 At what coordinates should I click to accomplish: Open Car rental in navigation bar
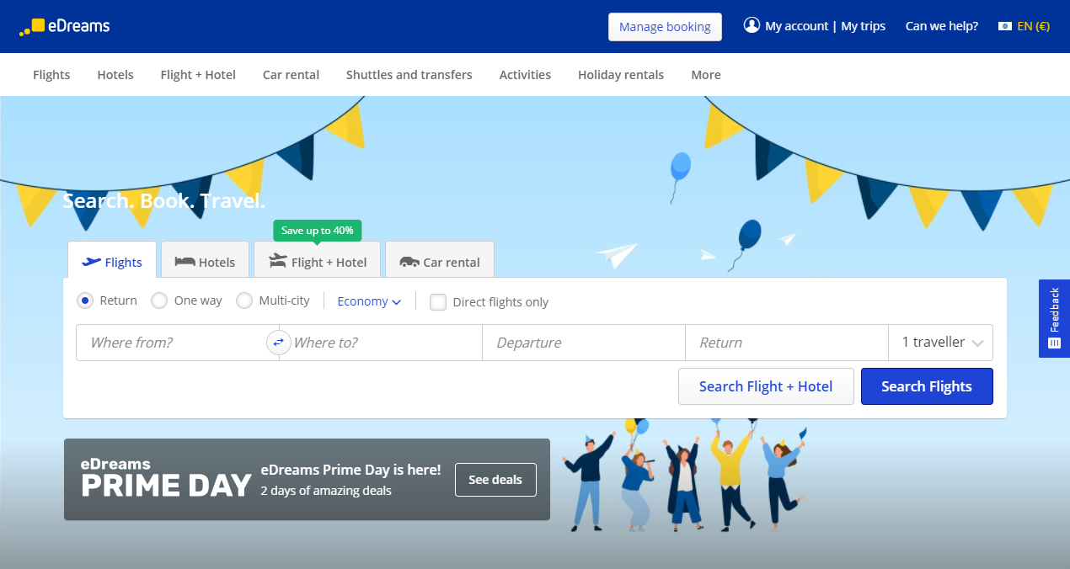[x=291, y=74]
